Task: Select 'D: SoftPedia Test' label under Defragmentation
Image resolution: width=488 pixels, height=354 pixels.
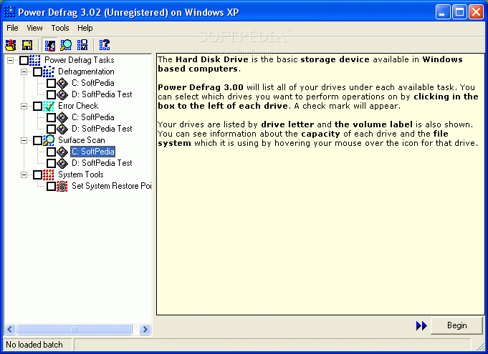Action: coord(102,94)
